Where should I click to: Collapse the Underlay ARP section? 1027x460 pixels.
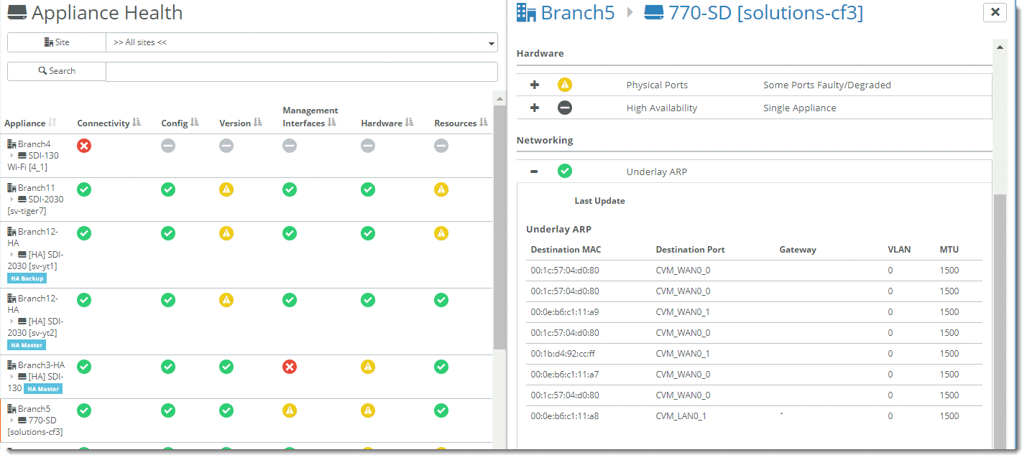coord(535,171)
